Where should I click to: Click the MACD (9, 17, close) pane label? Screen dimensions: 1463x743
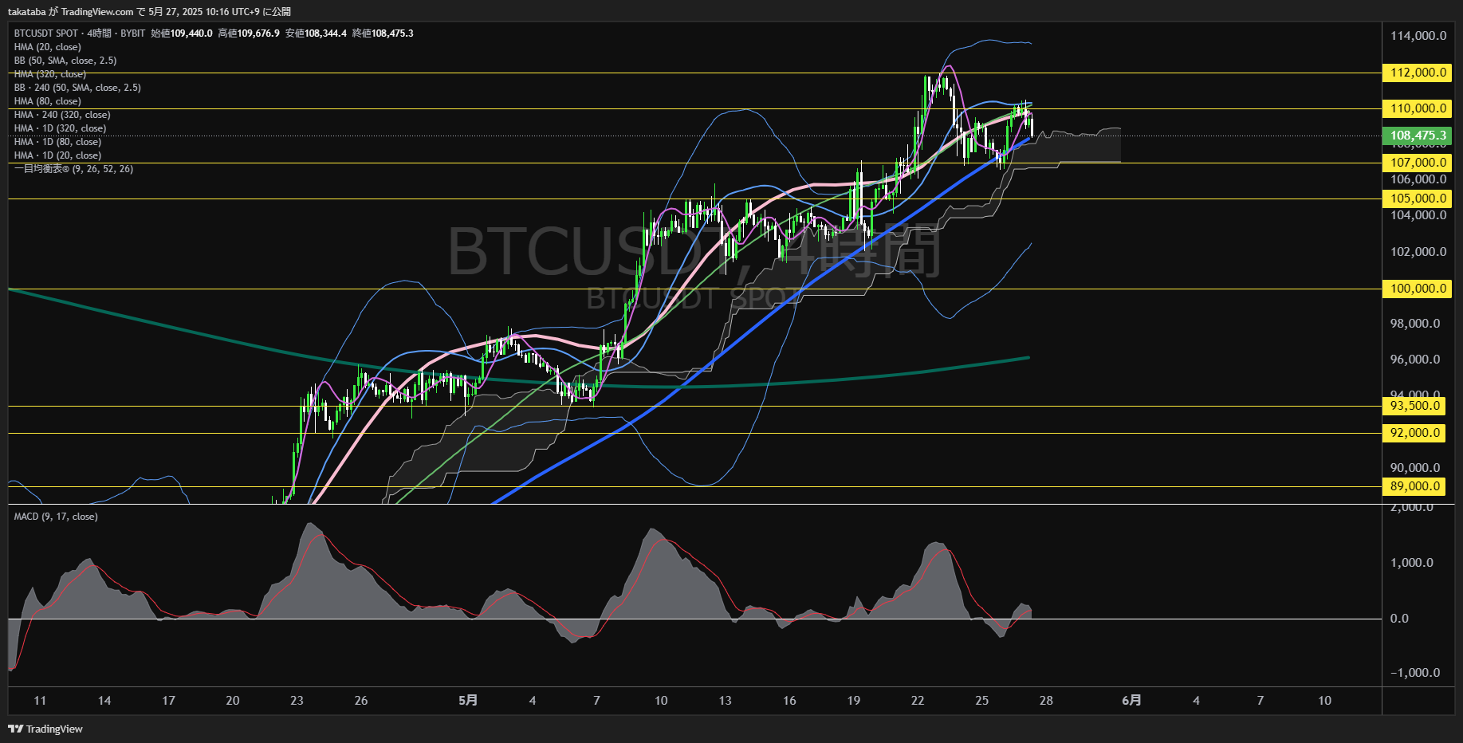56,517
